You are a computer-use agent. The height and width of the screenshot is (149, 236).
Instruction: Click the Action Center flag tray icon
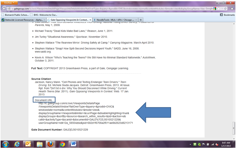[204, 144]
